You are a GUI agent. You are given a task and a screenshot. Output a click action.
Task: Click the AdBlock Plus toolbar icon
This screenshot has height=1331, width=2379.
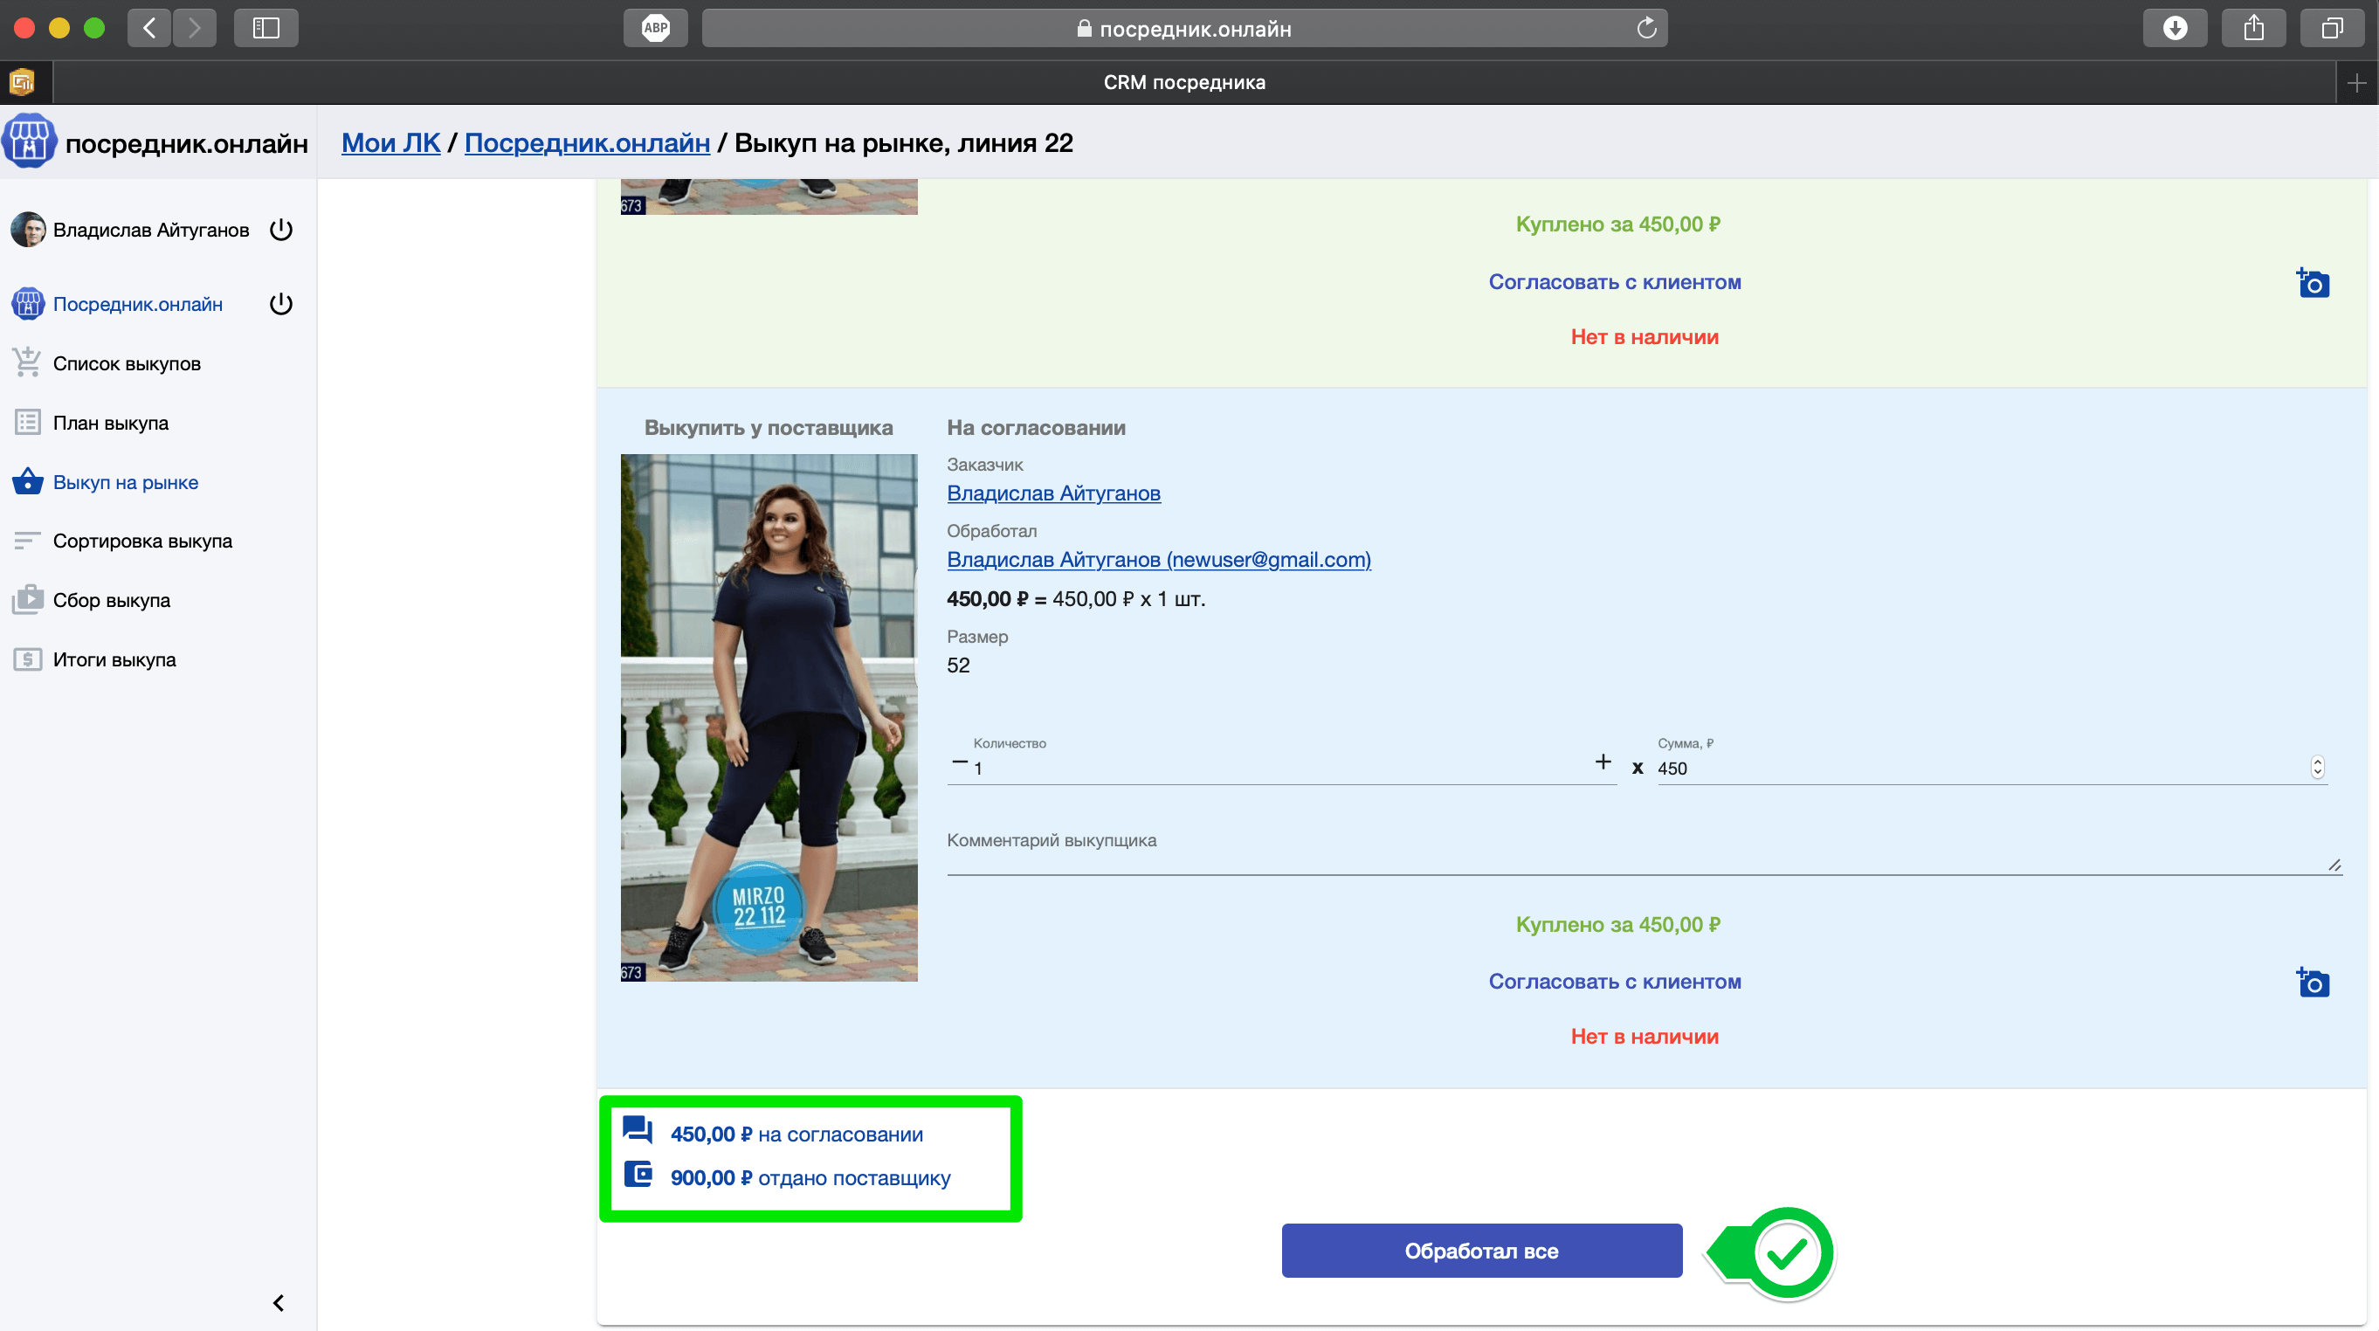(655, 28)
